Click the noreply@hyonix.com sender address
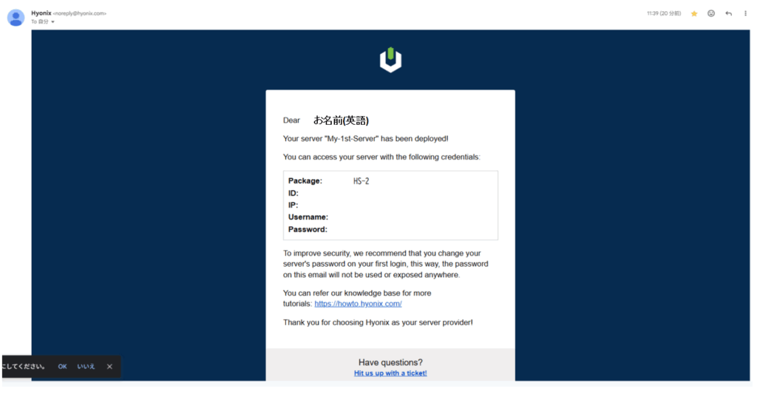757x394 pixels. tap(80, 13)
